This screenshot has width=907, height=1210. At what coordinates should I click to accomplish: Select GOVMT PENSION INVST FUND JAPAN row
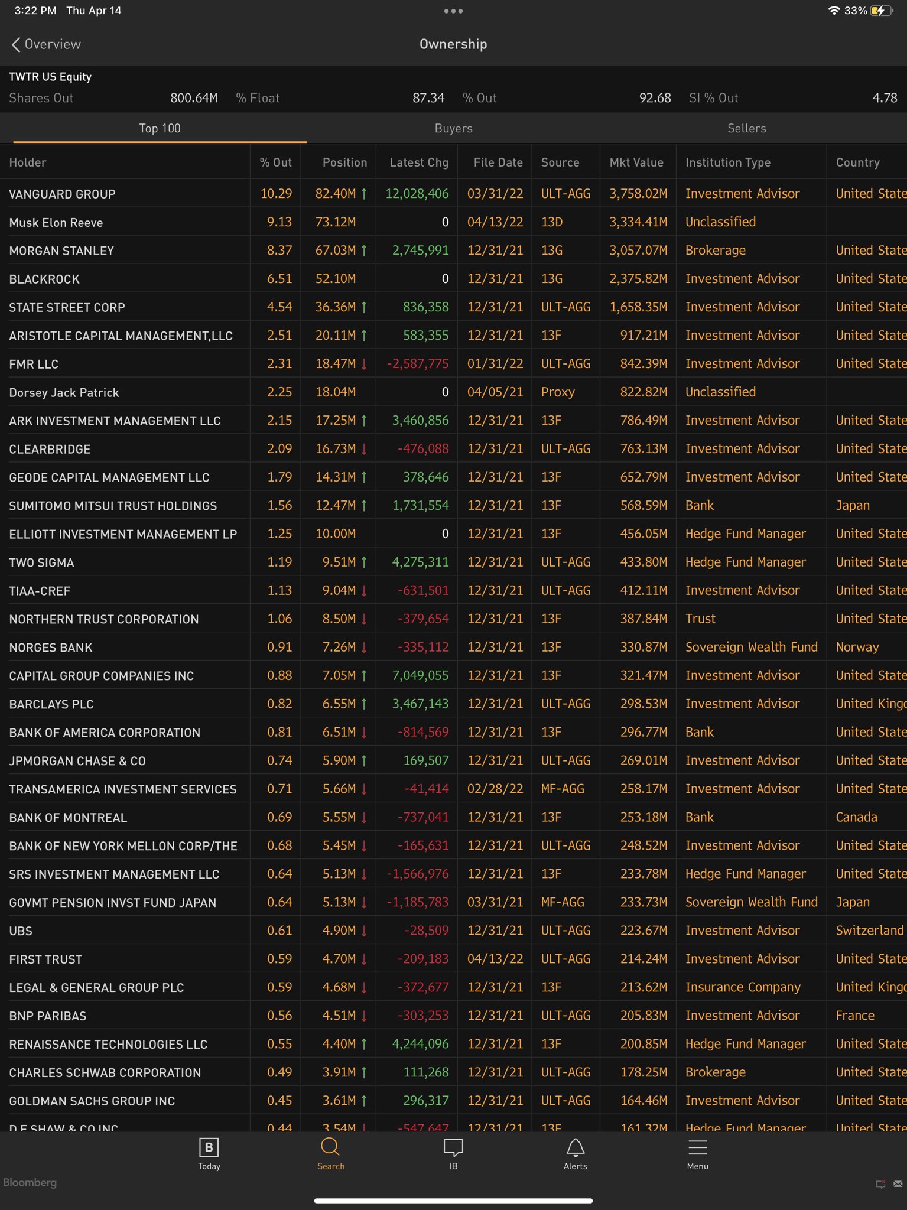453,903
